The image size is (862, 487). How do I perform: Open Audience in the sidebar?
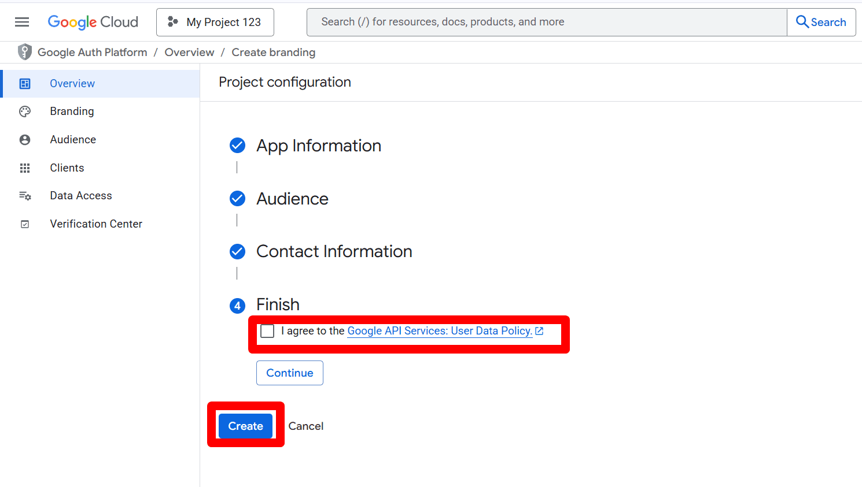pos(100,140)
